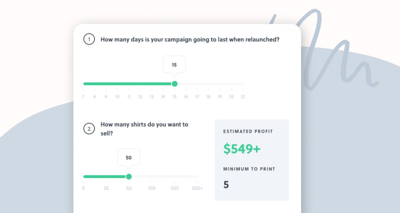The height and width of the screenshot is (213, 400).
Task: Click the minimum to print number 5
Action: click(226, 185)
